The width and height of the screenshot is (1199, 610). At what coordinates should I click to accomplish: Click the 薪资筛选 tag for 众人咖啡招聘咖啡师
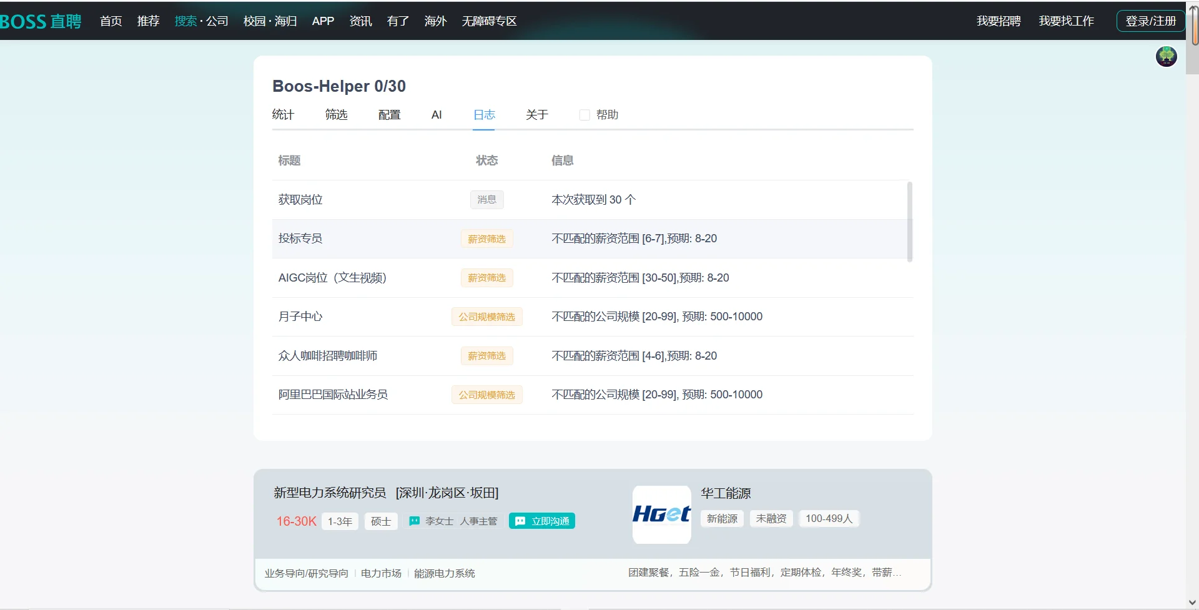(486, 356)
